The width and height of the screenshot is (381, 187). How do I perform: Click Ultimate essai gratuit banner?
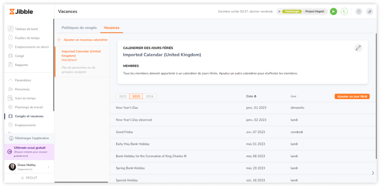(29, 152)
